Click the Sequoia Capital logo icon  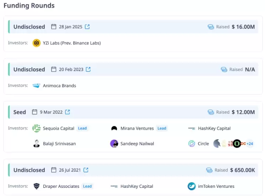tap(36, 128)
